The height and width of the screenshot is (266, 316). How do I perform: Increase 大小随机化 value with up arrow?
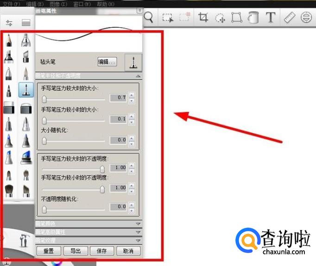tap(132, 138)
